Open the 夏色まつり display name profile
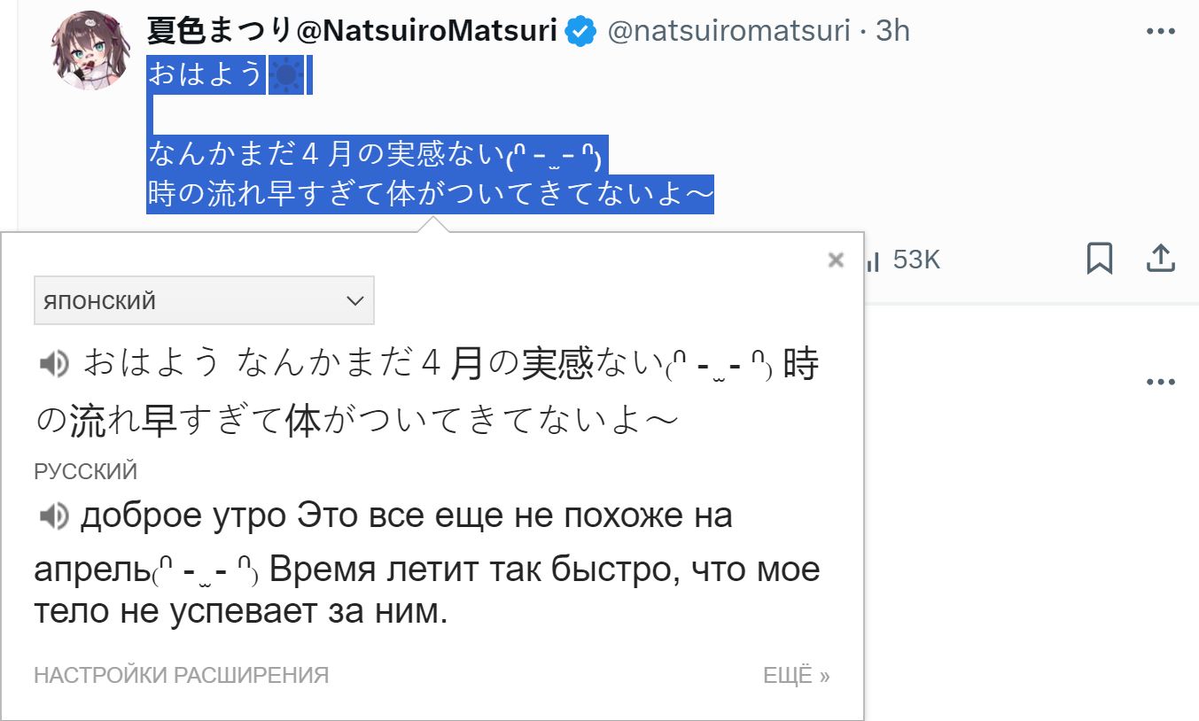Viewport: 1199px width, 721px height. click(x=352, y=31)
